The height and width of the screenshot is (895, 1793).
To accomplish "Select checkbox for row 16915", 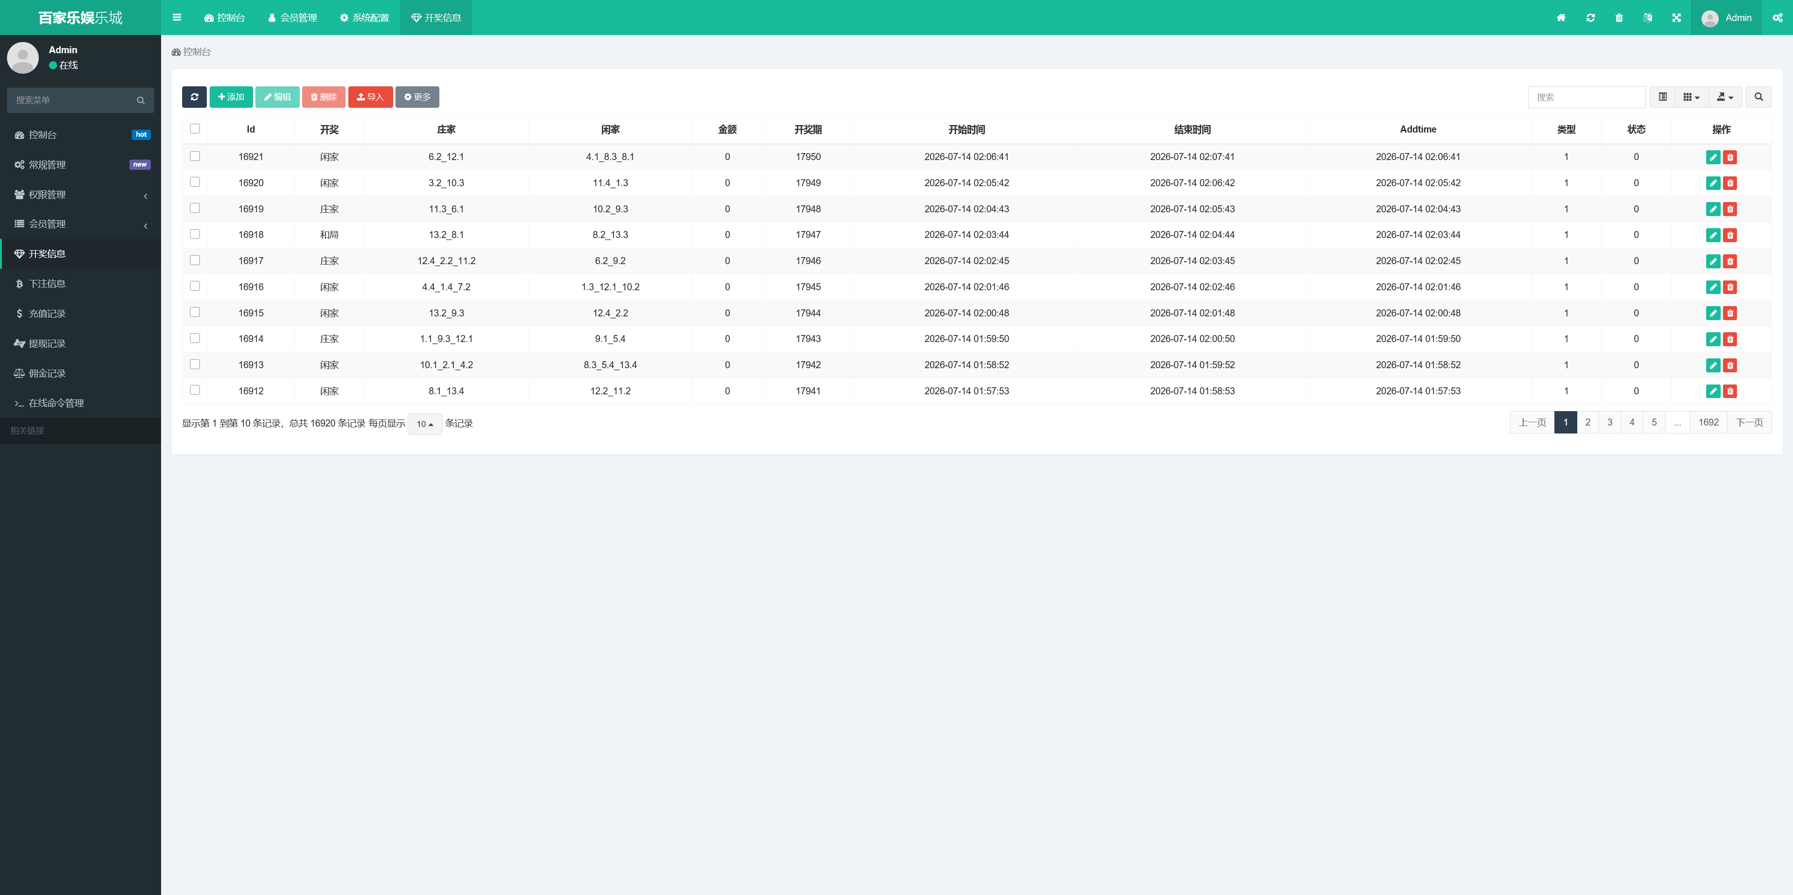I will 195,312.
